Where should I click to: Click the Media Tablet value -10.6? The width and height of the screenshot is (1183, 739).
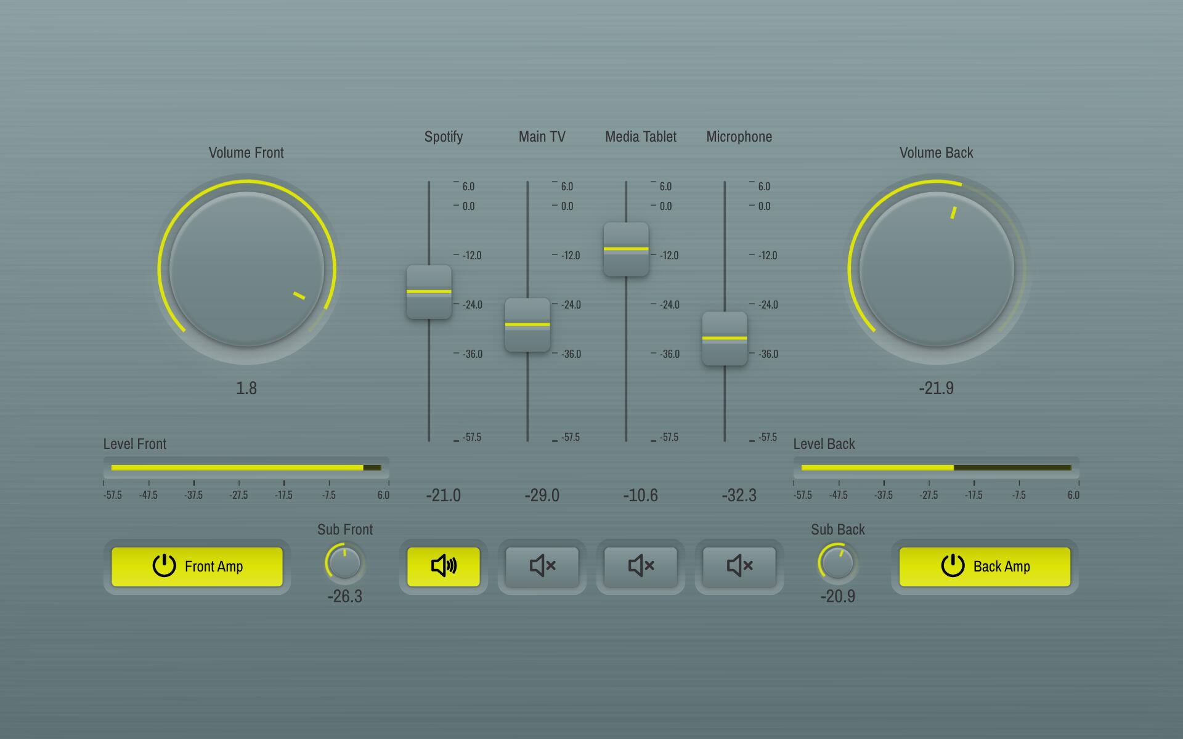click(x=640, y=495)
